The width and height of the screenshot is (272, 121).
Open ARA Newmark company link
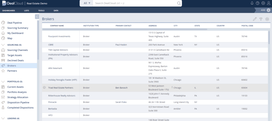point(55,68)
